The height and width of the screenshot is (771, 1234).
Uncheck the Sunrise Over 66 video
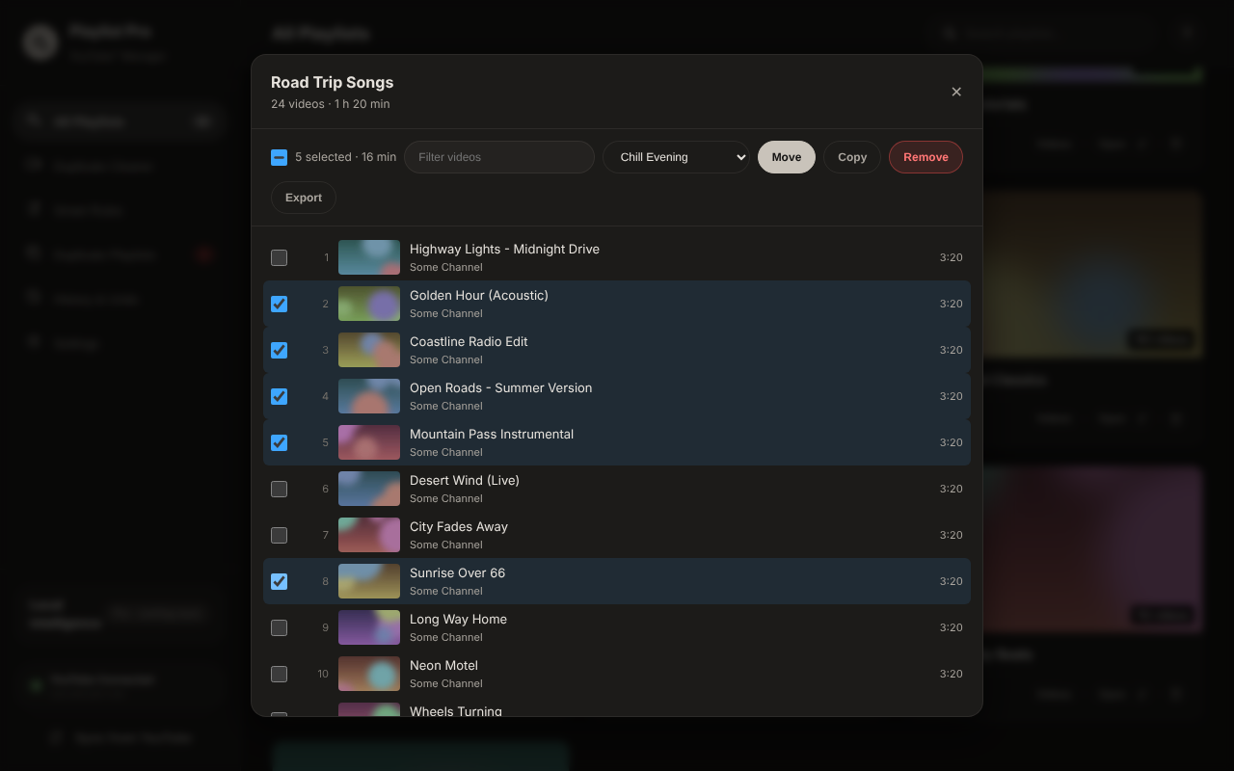(279, 581)
